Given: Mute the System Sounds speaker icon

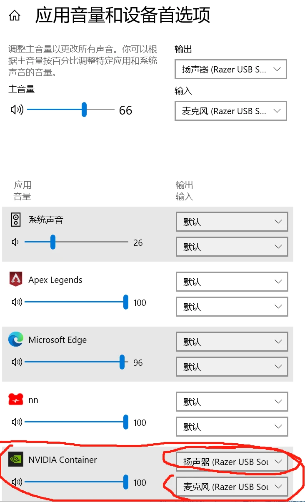Looking at the screenshot, I should click(15, 242).
